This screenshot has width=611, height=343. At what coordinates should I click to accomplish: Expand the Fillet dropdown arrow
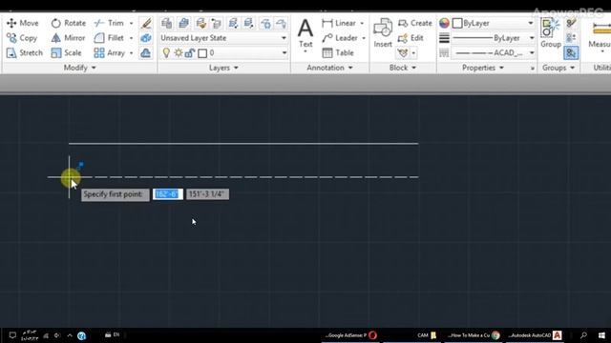132,38
